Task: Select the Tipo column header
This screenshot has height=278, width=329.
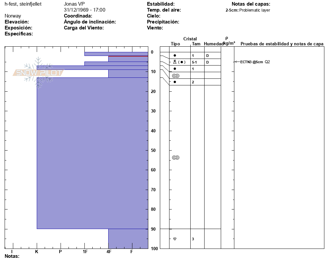Action: 175,44
